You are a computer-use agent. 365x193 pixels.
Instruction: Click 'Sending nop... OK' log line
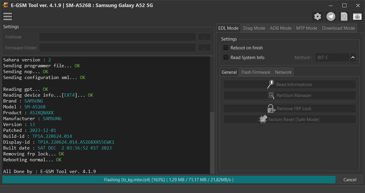pos(26,72)
